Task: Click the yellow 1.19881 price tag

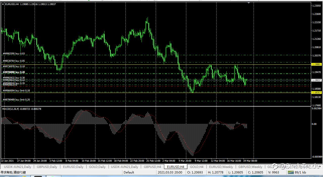Action: (x=317, y=64)
